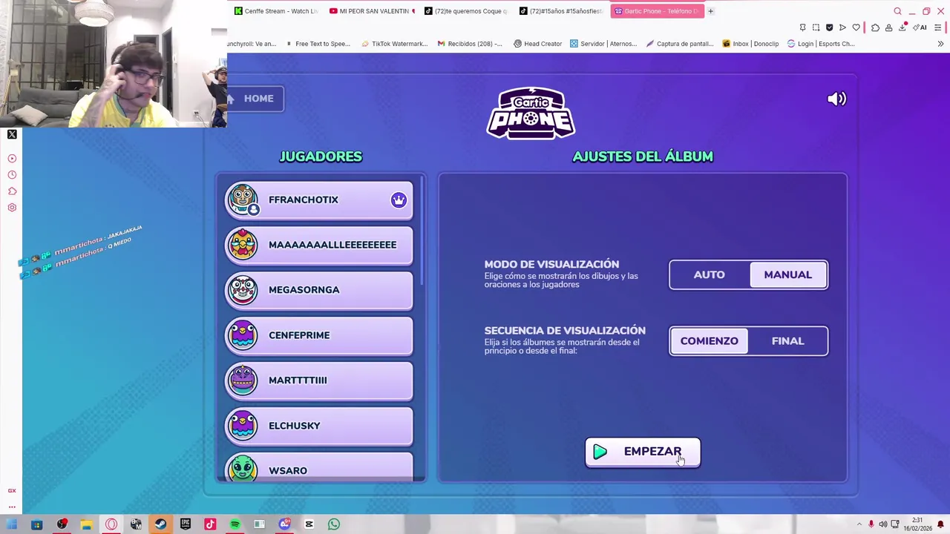The image size is (950, 534).
Task: Set visualization mode to AUTO
Action: pyautogui.click(x=710, y=275)
